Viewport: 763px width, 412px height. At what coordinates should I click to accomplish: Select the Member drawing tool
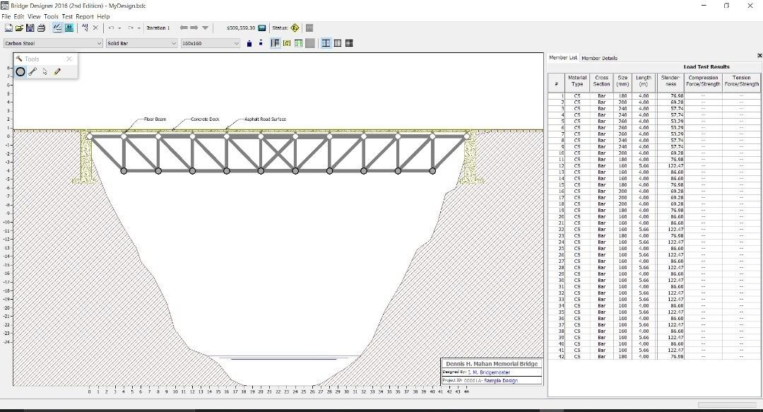[x=32, y=71]
